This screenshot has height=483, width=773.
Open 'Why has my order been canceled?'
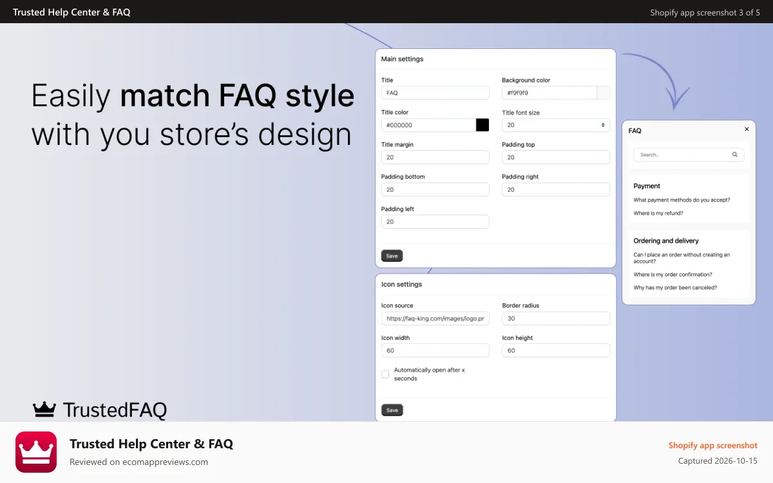[x=675, y=288]
